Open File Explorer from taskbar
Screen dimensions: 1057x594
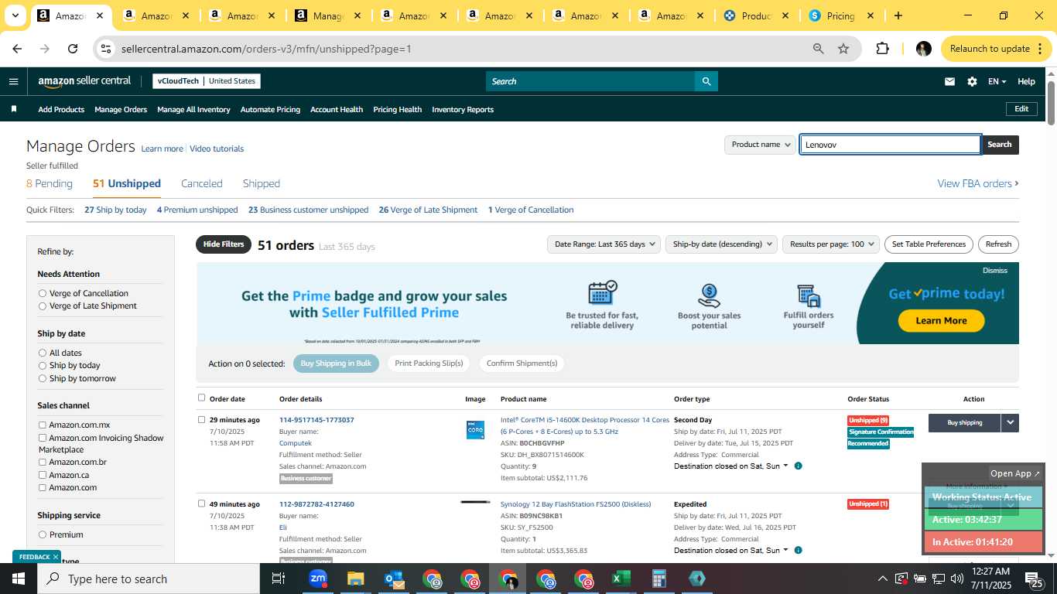(x=355, y=579)
